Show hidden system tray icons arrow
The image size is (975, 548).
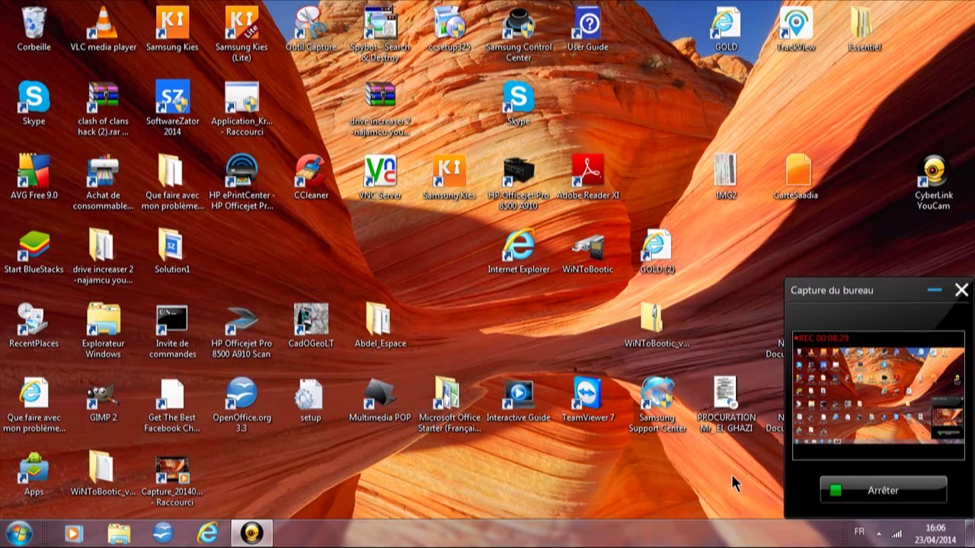pos(879,533)
